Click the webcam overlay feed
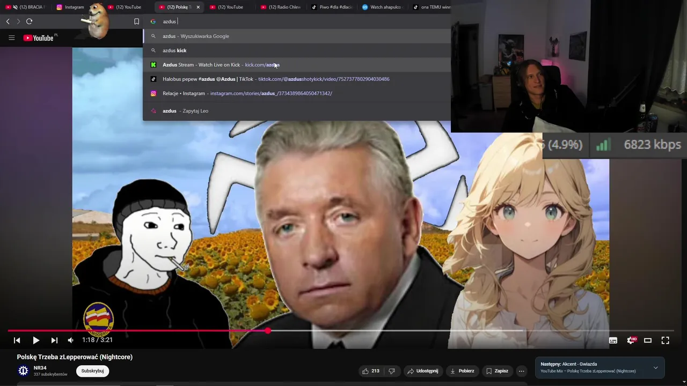 [569, 66]
